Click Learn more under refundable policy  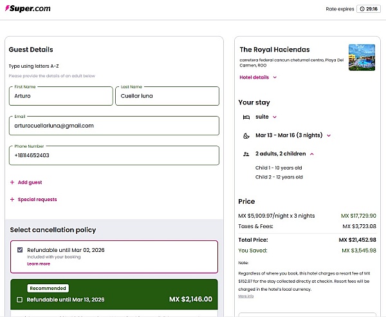(x=38, y=264)
